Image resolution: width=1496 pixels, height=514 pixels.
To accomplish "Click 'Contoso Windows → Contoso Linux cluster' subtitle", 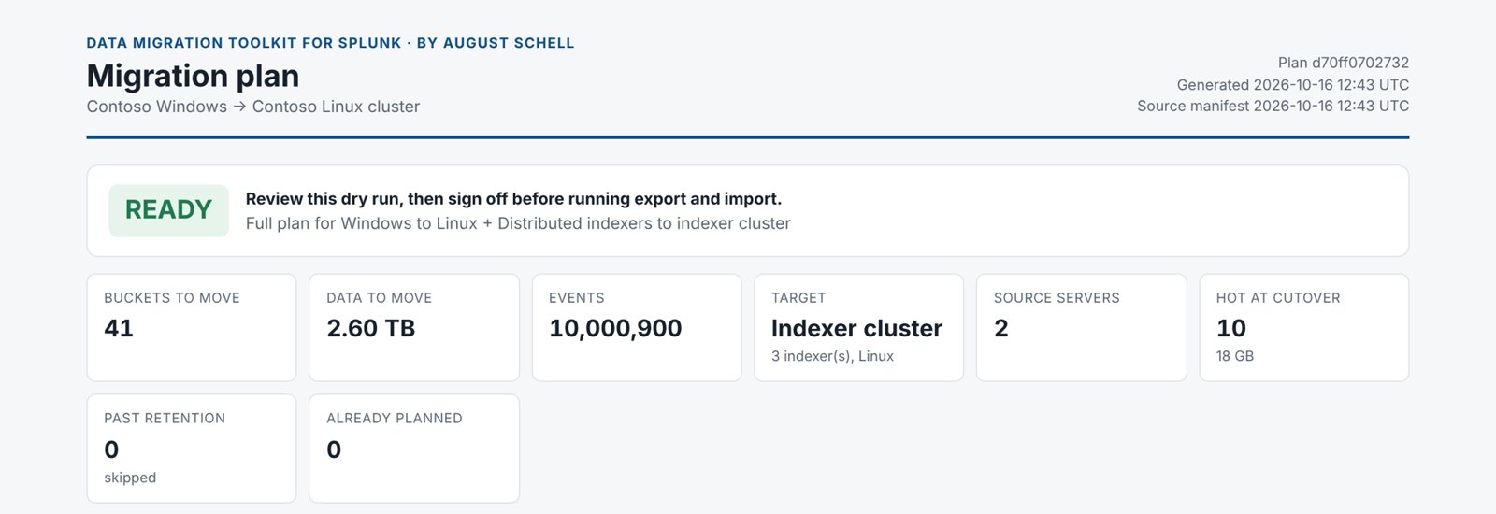I will (253, 107).
